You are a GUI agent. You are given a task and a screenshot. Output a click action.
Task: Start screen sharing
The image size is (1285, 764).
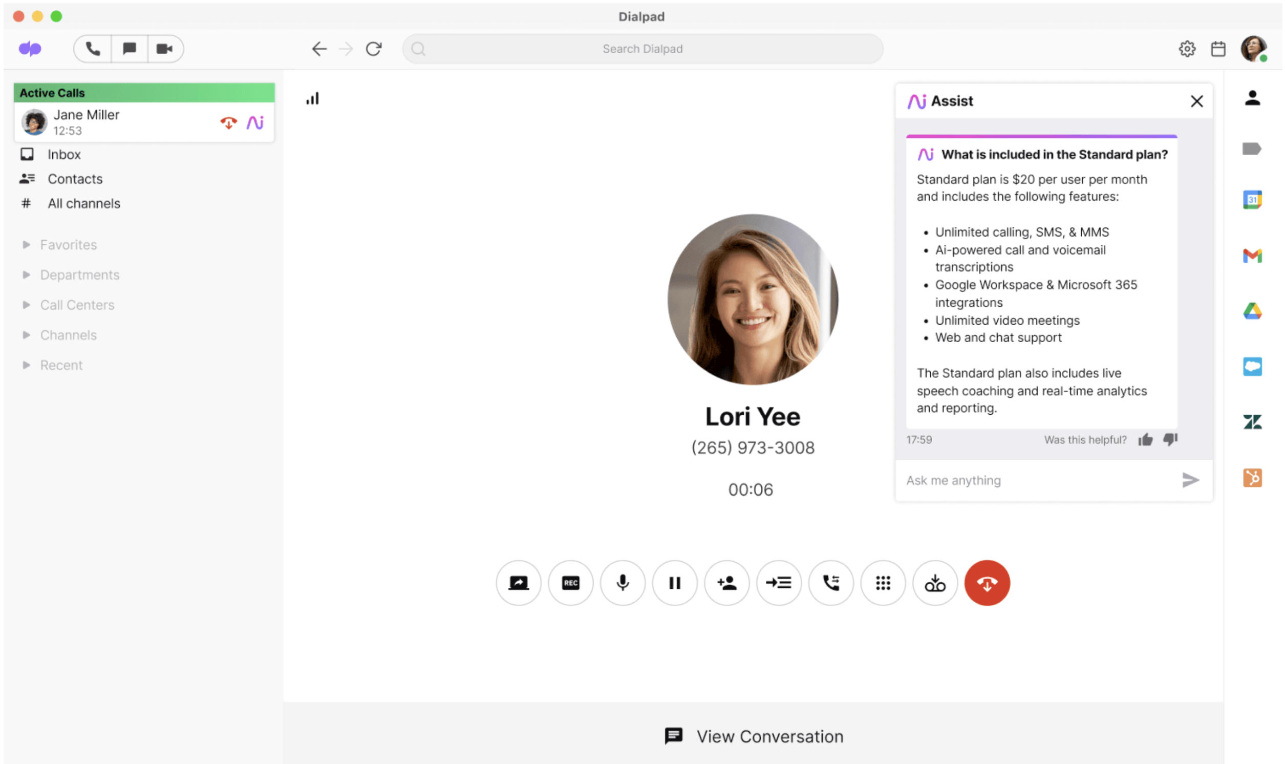point(518,583)
